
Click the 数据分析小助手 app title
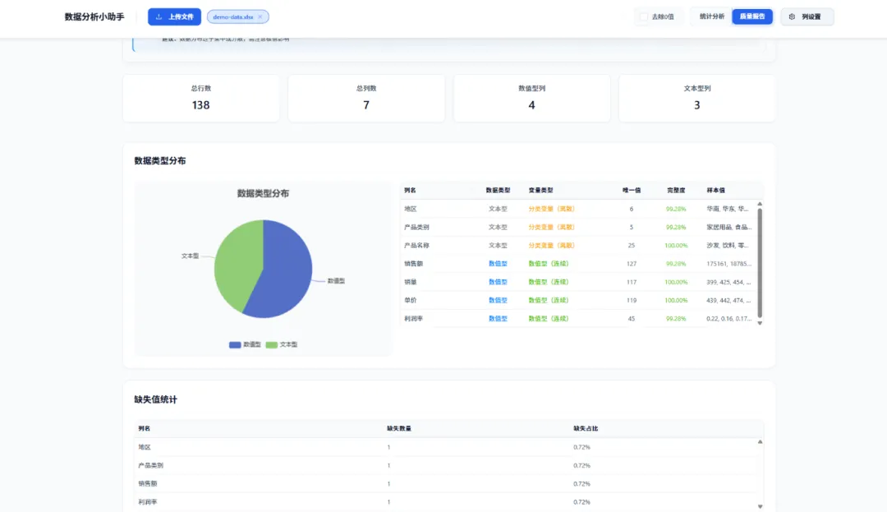point(94,17)
